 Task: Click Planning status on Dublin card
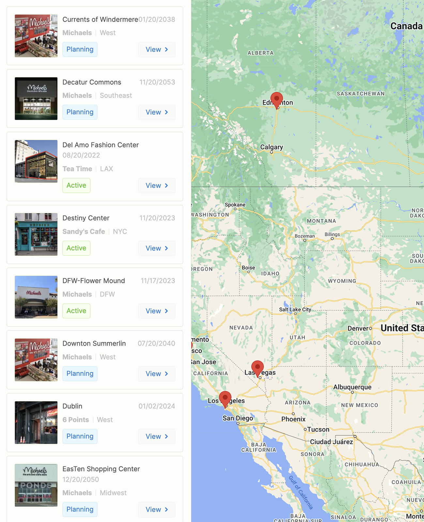[80, 437]
